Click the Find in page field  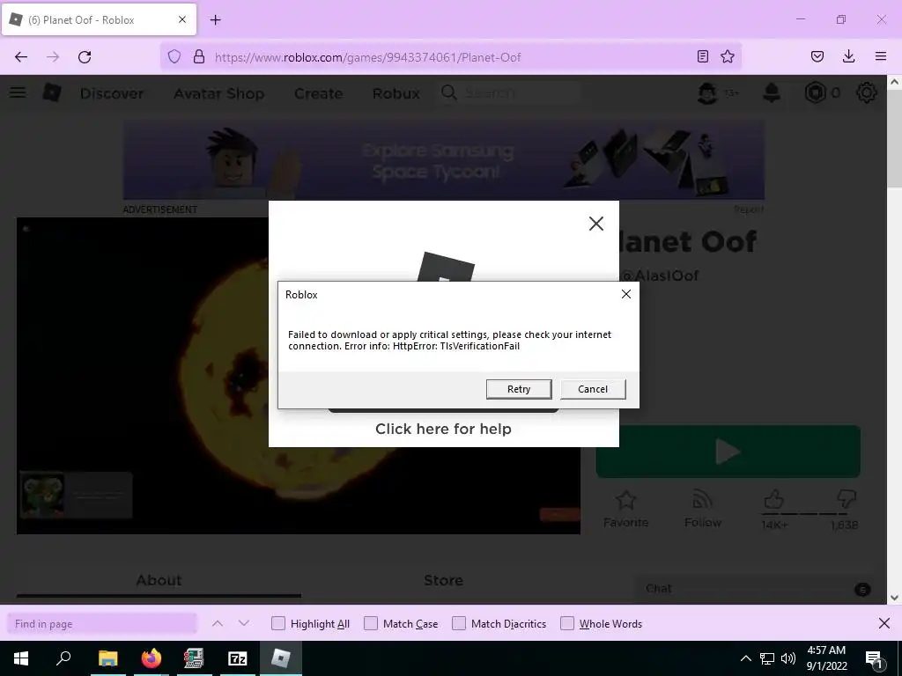click(x=102, y=624)
